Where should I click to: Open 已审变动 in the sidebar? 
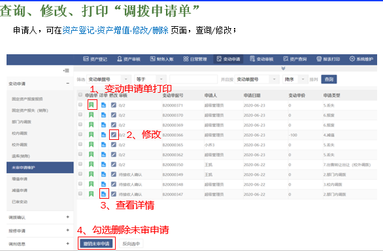pyautogui.click(x=20, y=201)
